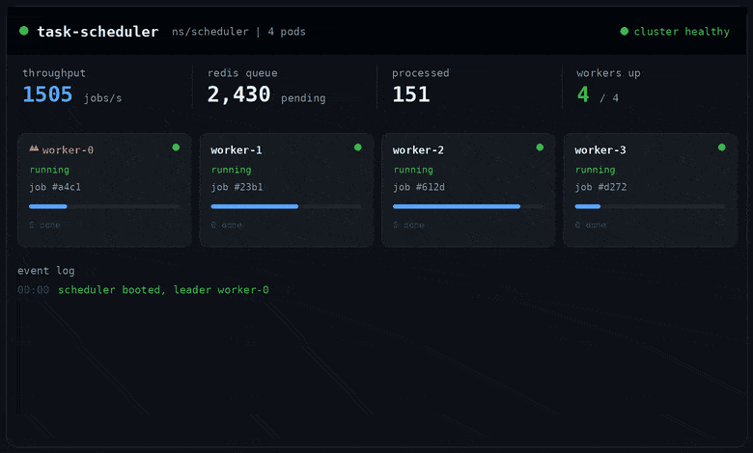Click the event log heading
Viewport: 753px width, 453px height.
[46, 271]
